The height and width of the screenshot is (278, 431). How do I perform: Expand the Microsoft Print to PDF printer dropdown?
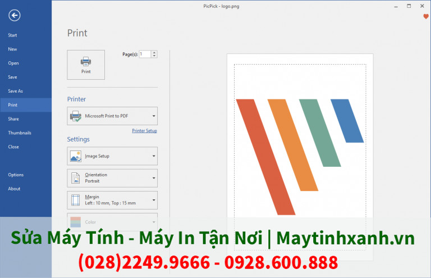coord(112,116)
